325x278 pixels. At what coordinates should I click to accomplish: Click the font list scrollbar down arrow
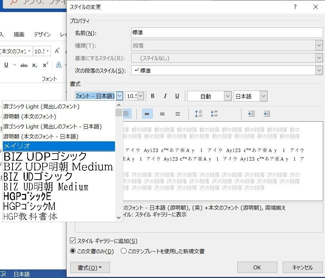[119, 217]
